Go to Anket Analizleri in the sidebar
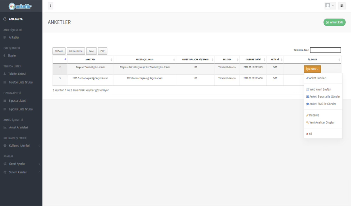Image resolution: width=351 pixels, height=206 pixels. click(18, 127)
